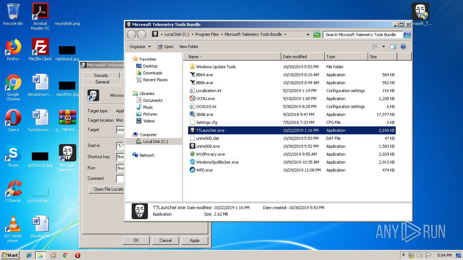Expand the Program Files breadcrumb arrow
Viewport: 463px width, 260px height.
(x=221, y=35)
